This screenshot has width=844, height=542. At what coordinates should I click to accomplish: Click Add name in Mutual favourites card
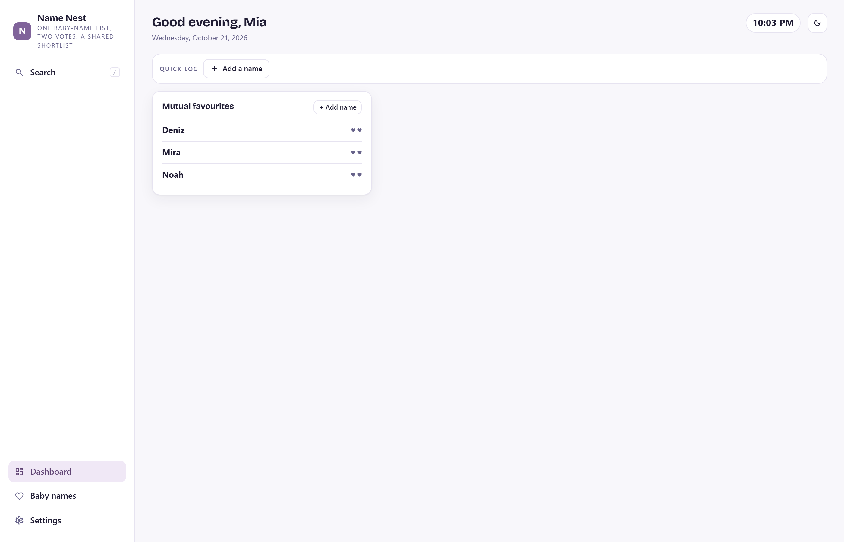tap(338, 107)
